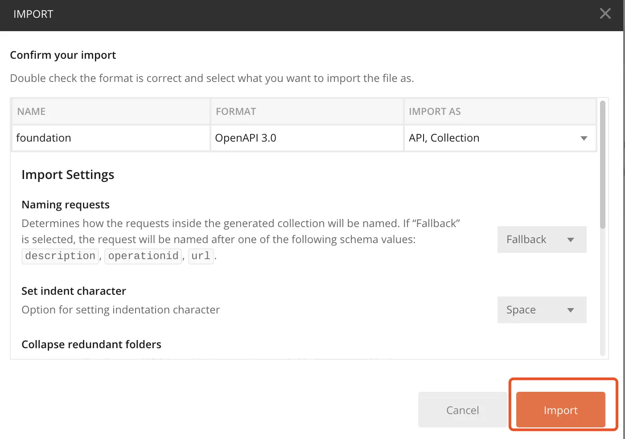Close the Import dialog with the X icon

pyautogui.click(x=605, y=14)
